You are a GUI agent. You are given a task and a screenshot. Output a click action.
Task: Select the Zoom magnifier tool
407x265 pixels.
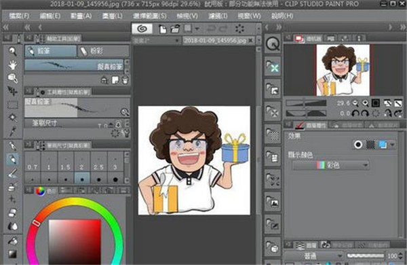(12, 51)
